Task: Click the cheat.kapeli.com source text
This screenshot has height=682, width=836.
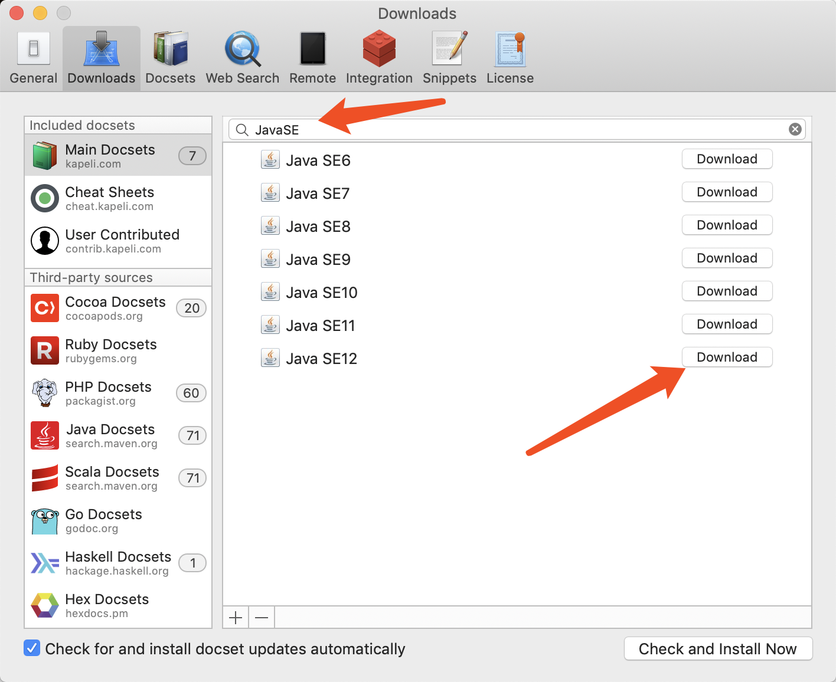Action: (109, 206)
